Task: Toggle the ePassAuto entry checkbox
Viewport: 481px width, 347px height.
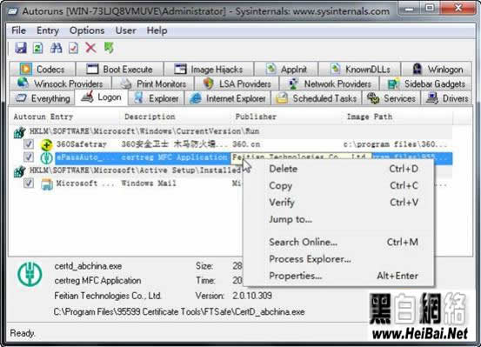Action: pyautogui.click(x=28, y=157)
